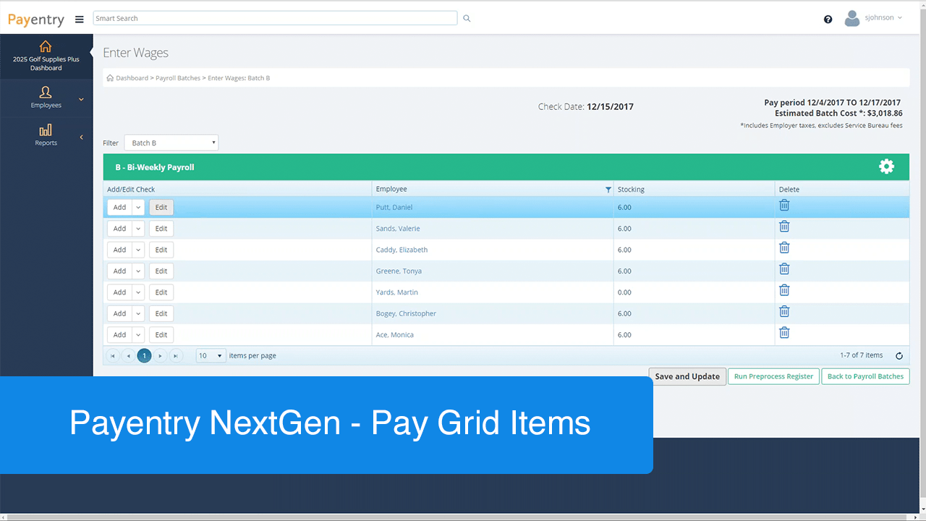
Task: Delete Greene, Tonya row with trash icon
Action: coord(784,269)
